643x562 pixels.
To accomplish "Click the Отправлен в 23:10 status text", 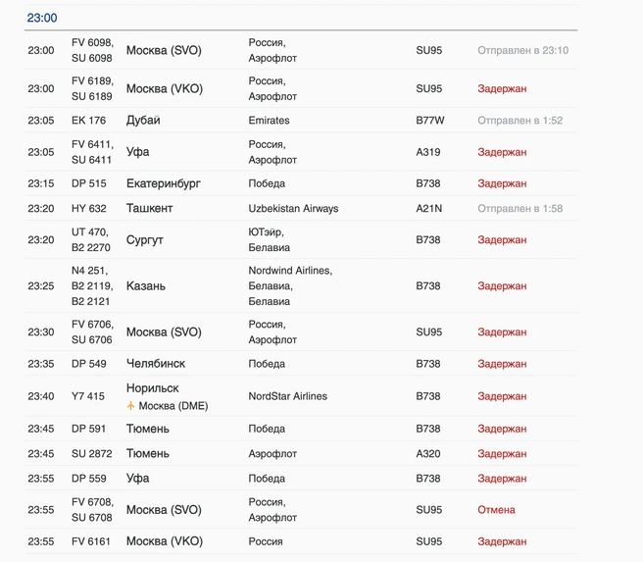I will click(522, 50).
